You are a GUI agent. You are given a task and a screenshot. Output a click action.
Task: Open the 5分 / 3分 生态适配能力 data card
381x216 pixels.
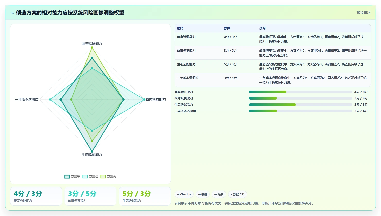pos(145,196)
